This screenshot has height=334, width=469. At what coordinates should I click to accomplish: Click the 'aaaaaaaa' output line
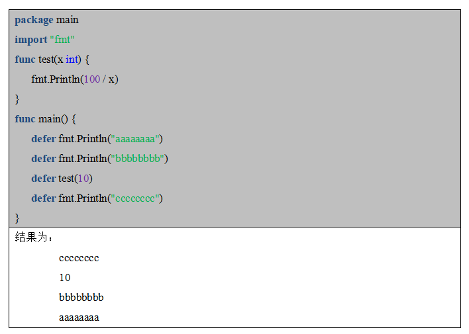tap(79, 317)
